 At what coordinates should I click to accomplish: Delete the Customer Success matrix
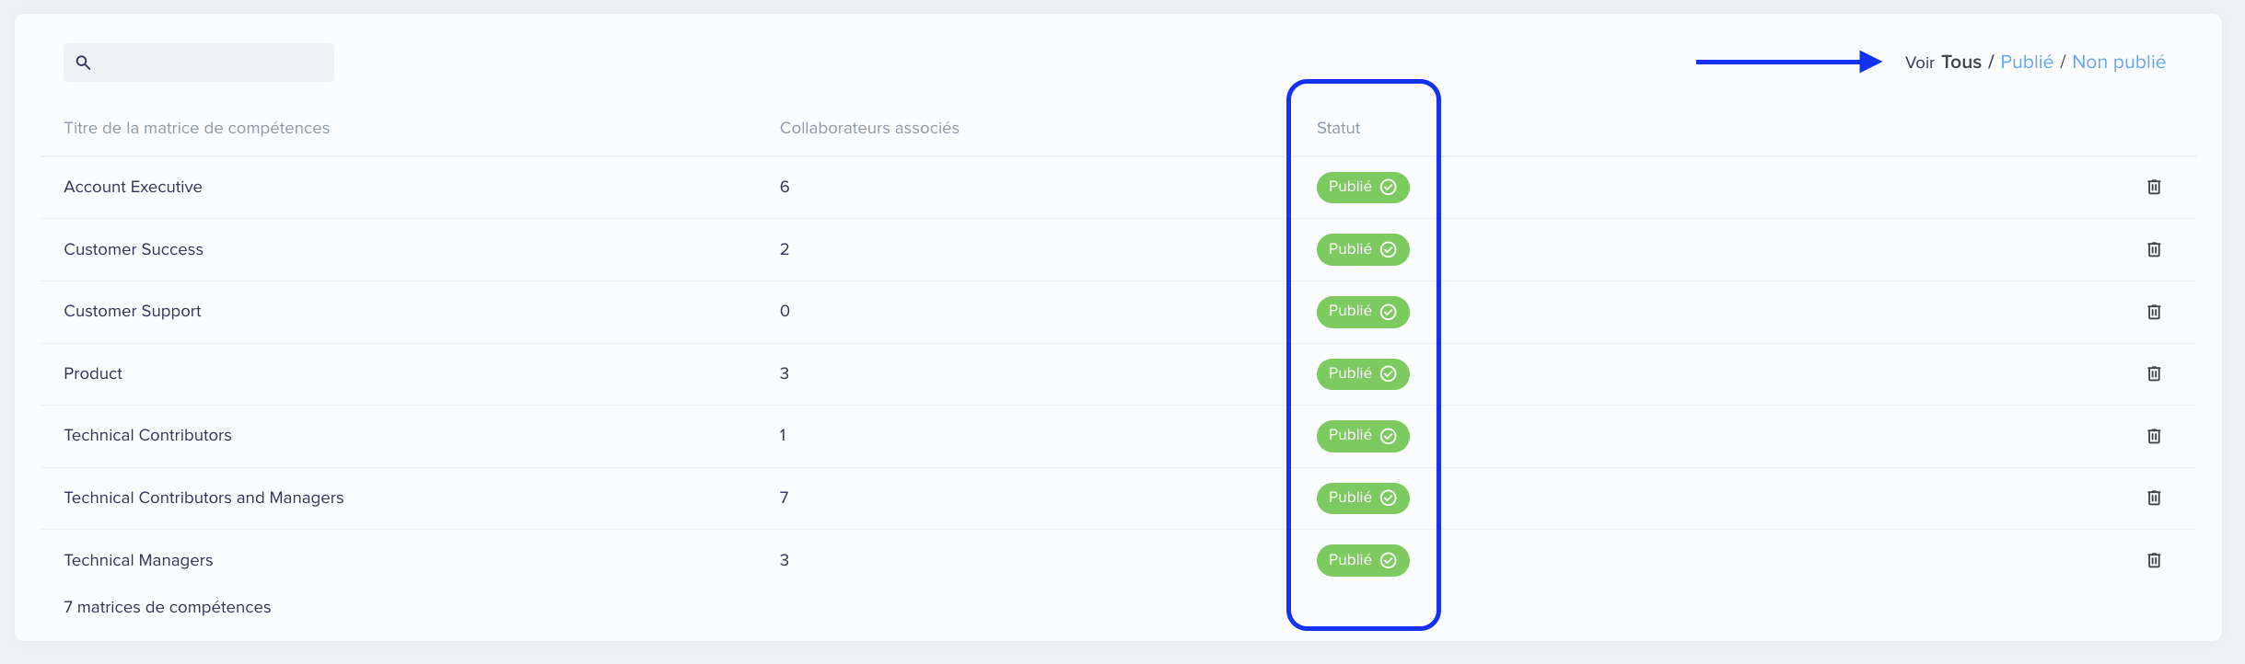2154,249
